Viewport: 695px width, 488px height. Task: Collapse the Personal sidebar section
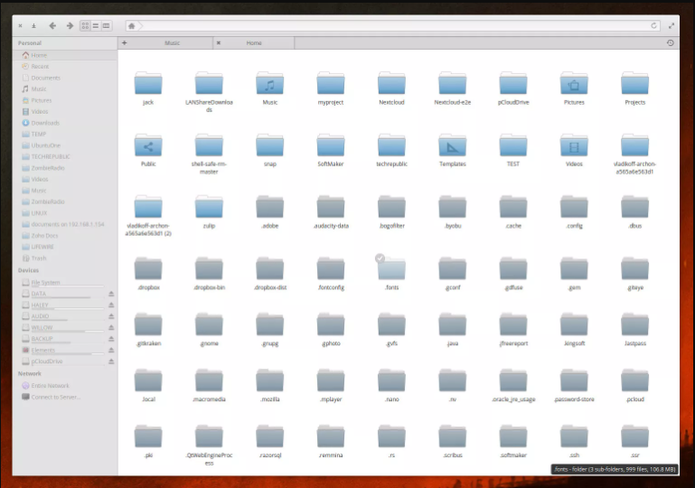30,43
